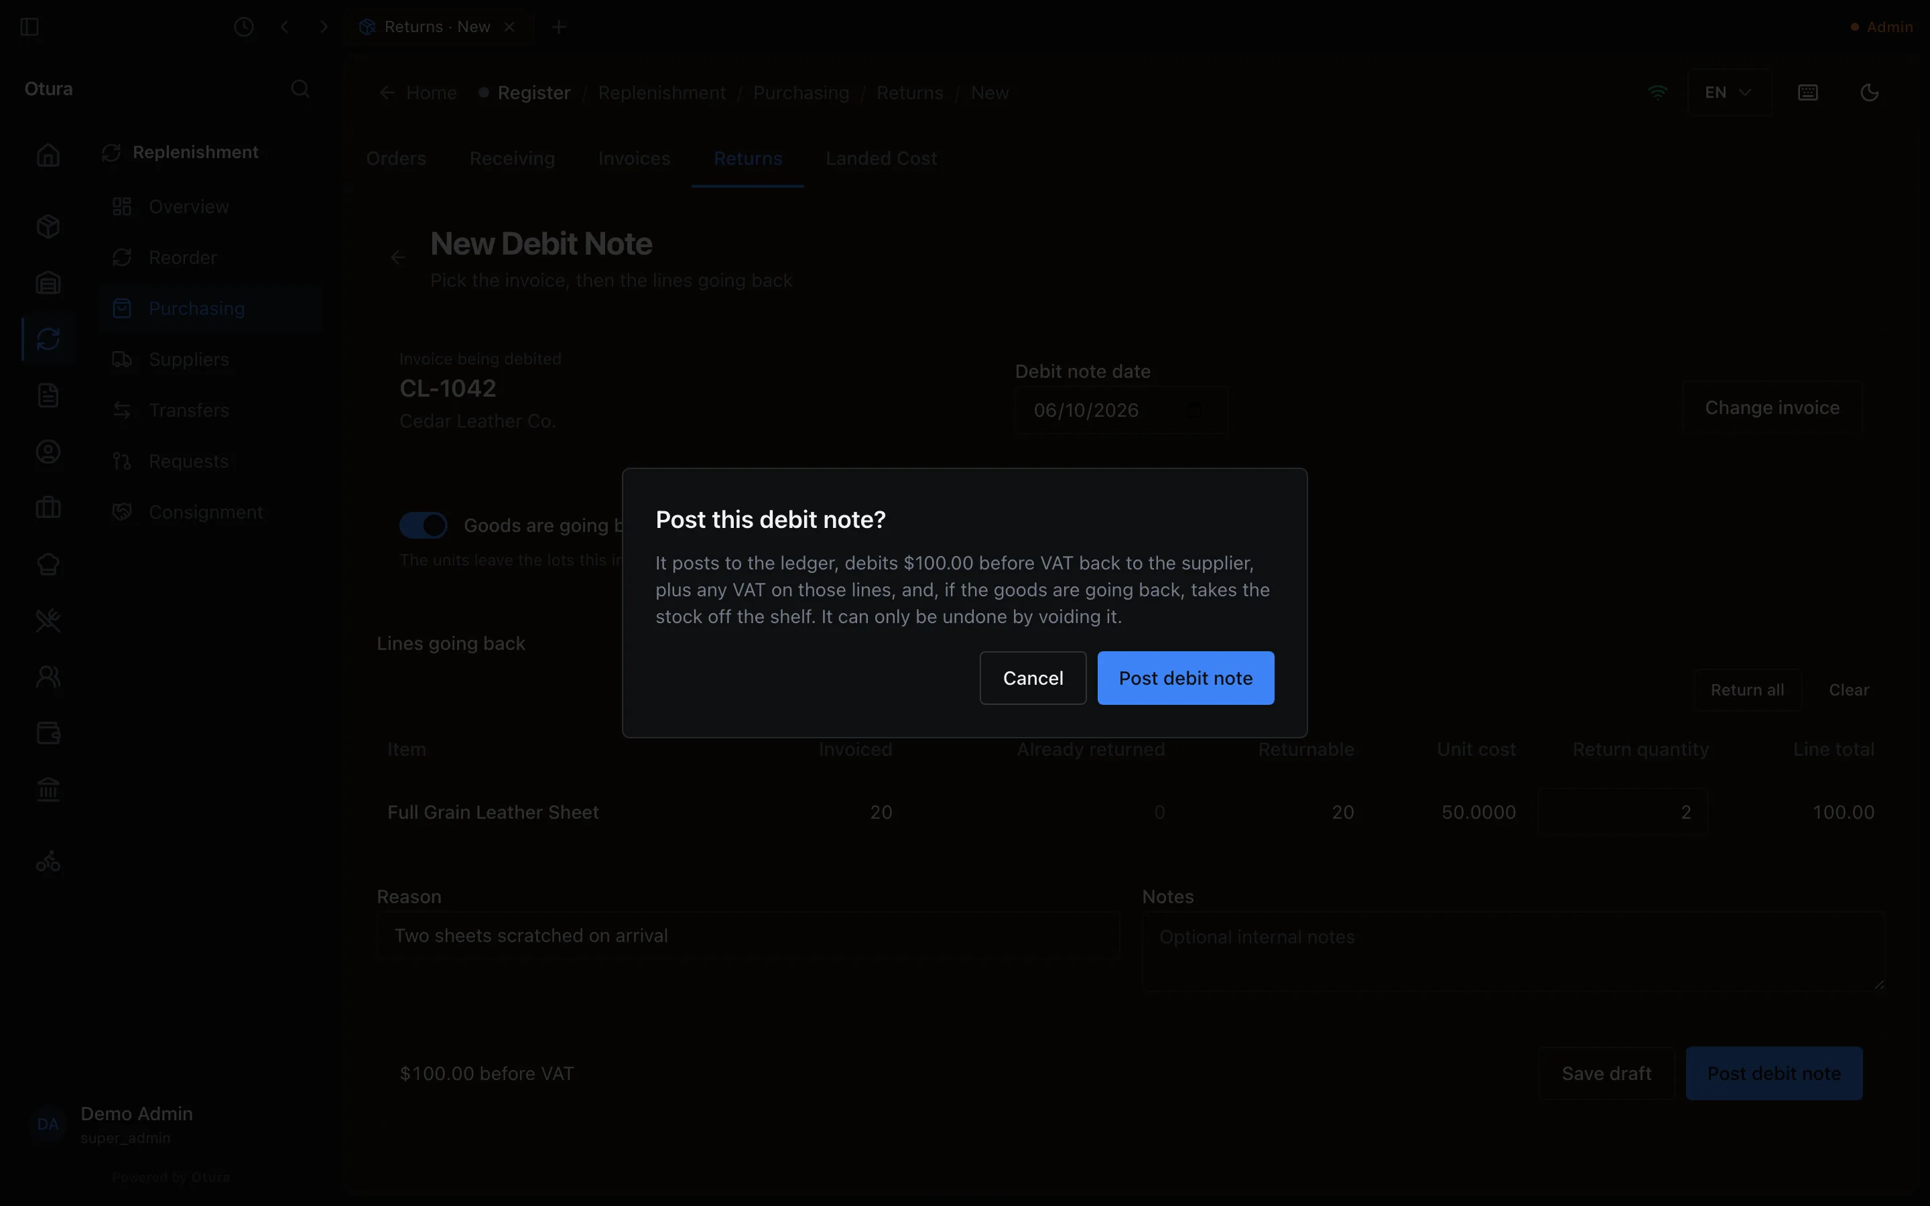The width and height of the screenshot is (1930, 1206).
Task: Click the Save draft button
Action: tap(1606, 1073)
